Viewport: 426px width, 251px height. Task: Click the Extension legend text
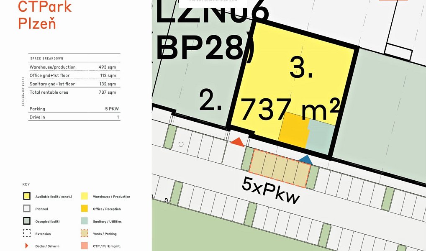click(43, 234)
